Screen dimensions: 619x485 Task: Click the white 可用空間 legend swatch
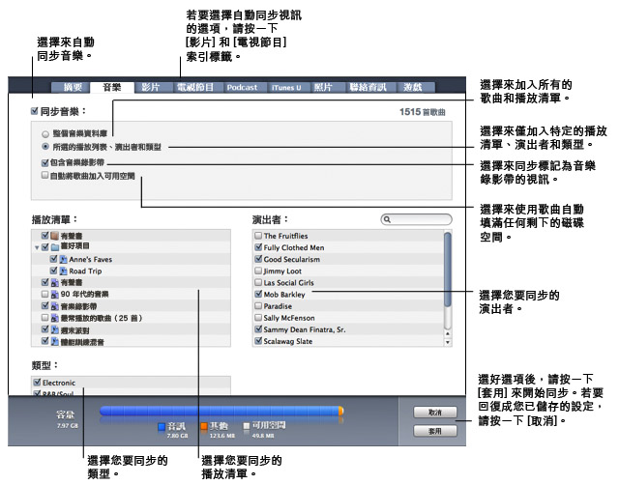click(247, 426)
